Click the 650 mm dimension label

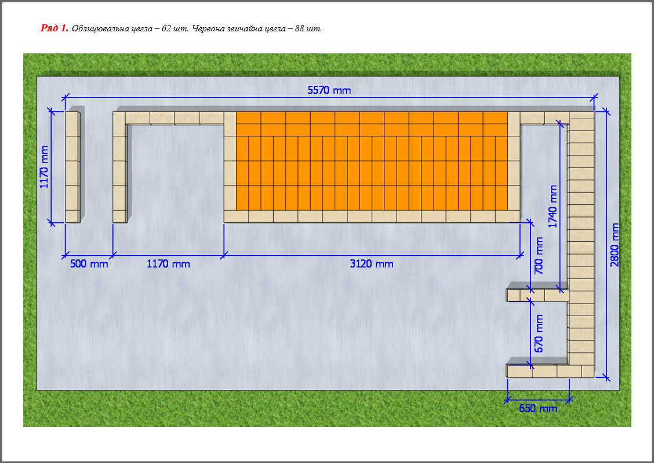tap(537, 408)
